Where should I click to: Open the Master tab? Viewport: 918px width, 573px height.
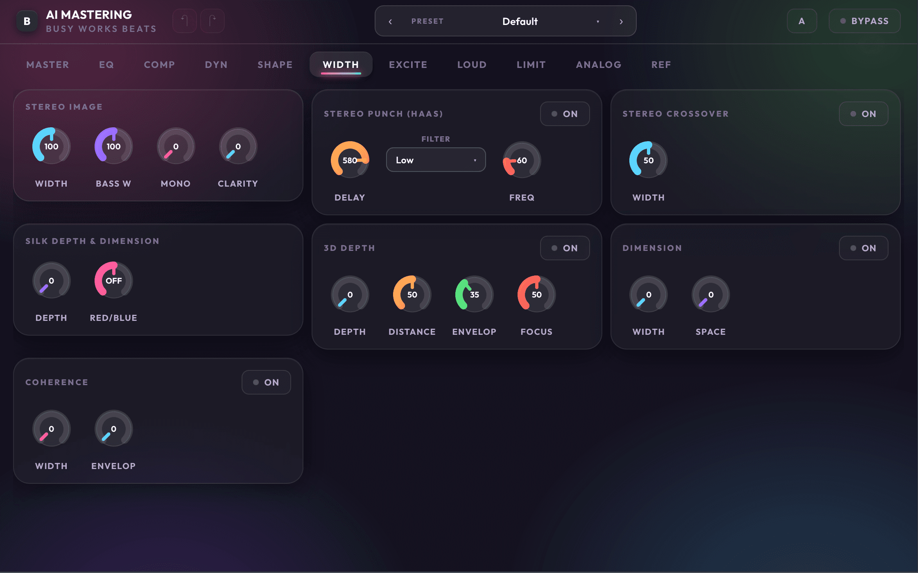(47, 65)
